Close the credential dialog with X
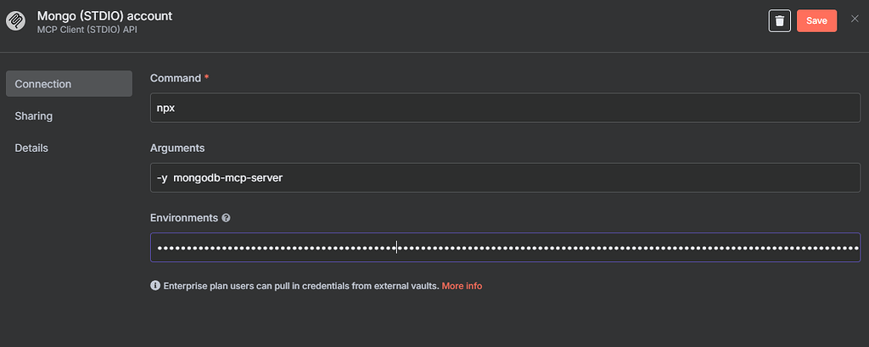This screenshot has height=347, width=869. pos(855,20)
